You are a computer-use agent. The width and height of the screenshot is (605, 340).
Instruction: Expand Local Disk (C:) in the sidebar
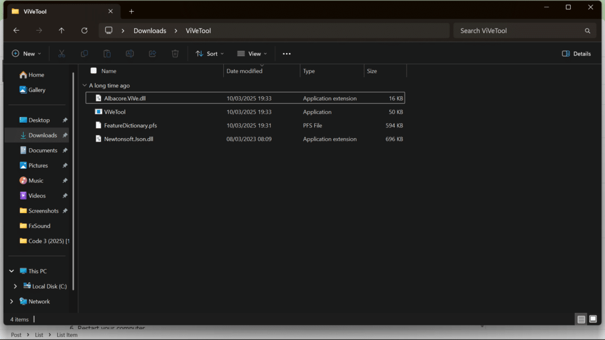coord(15,286)
